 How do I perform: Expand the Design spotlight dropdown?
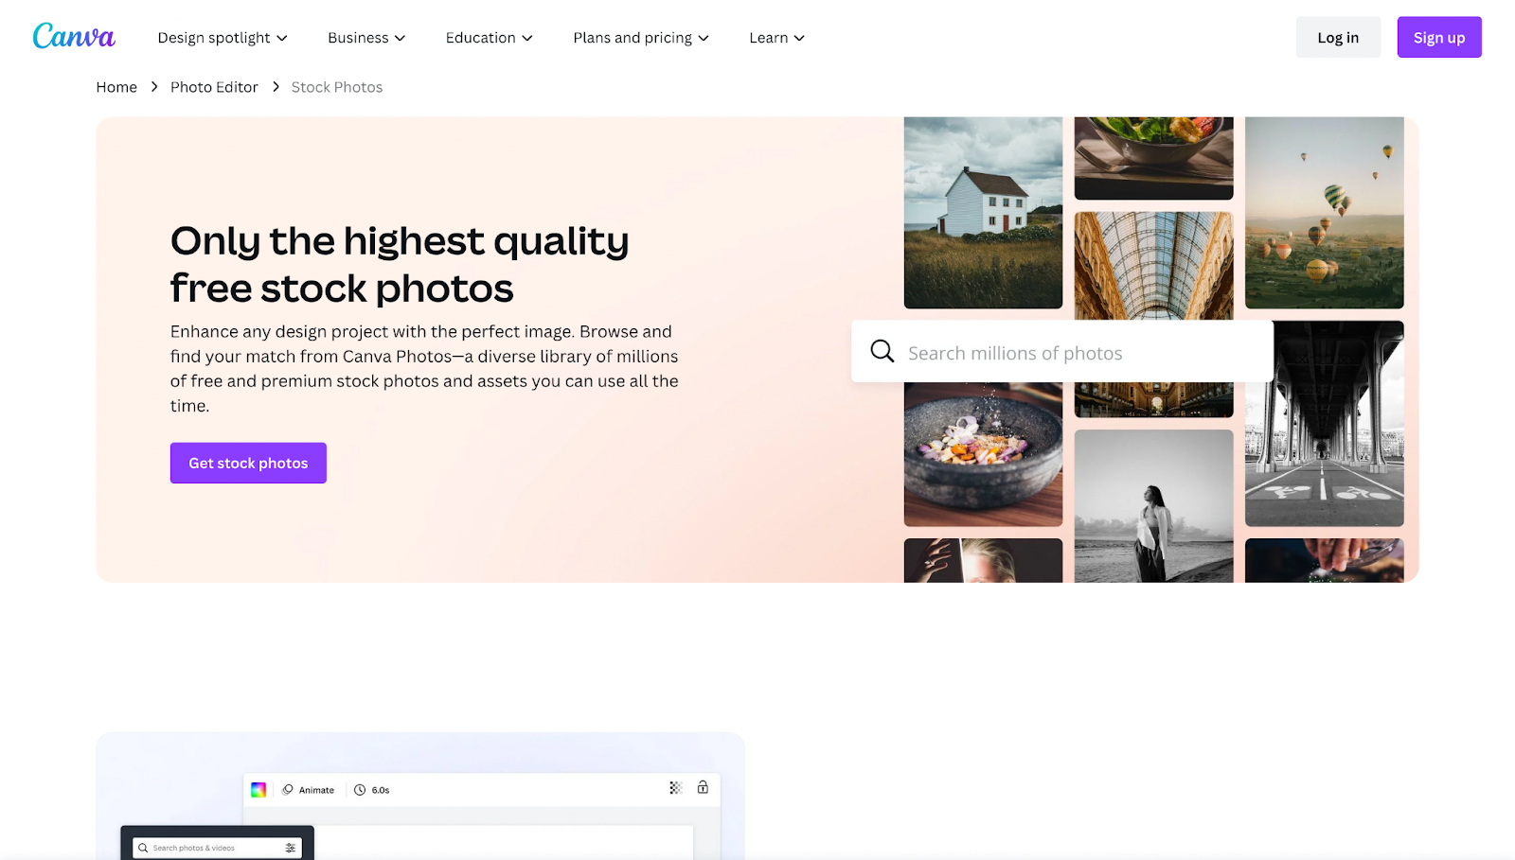pos(223,38)
